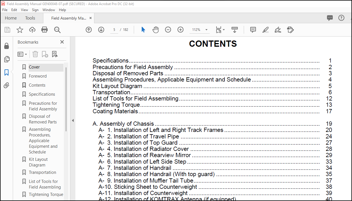Print the document using printer icon
Image resolution: width=352 pixels, height=201 pixels.
[x=44, y=30]
